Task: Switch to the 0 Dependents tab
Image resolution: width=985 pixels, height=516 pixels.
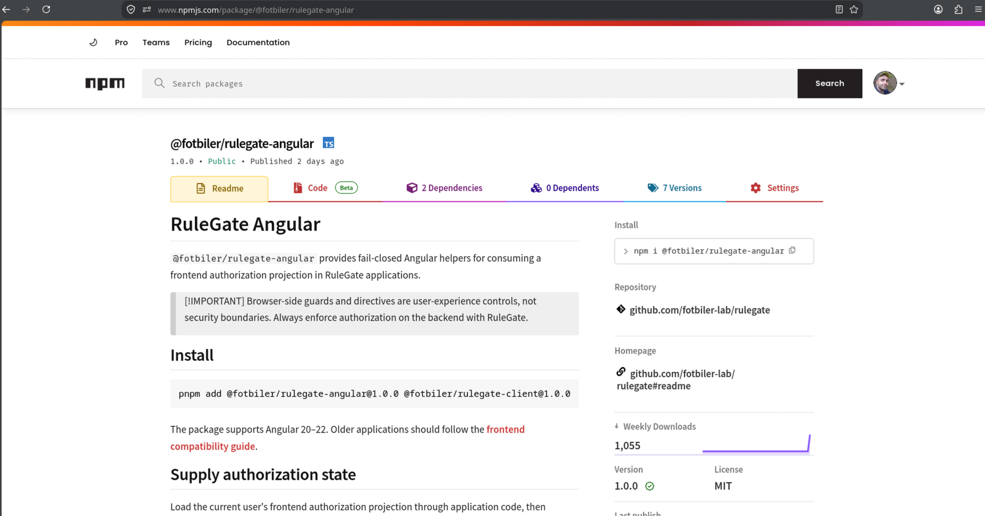Action: pyautogui.click(x=564, y=188)
